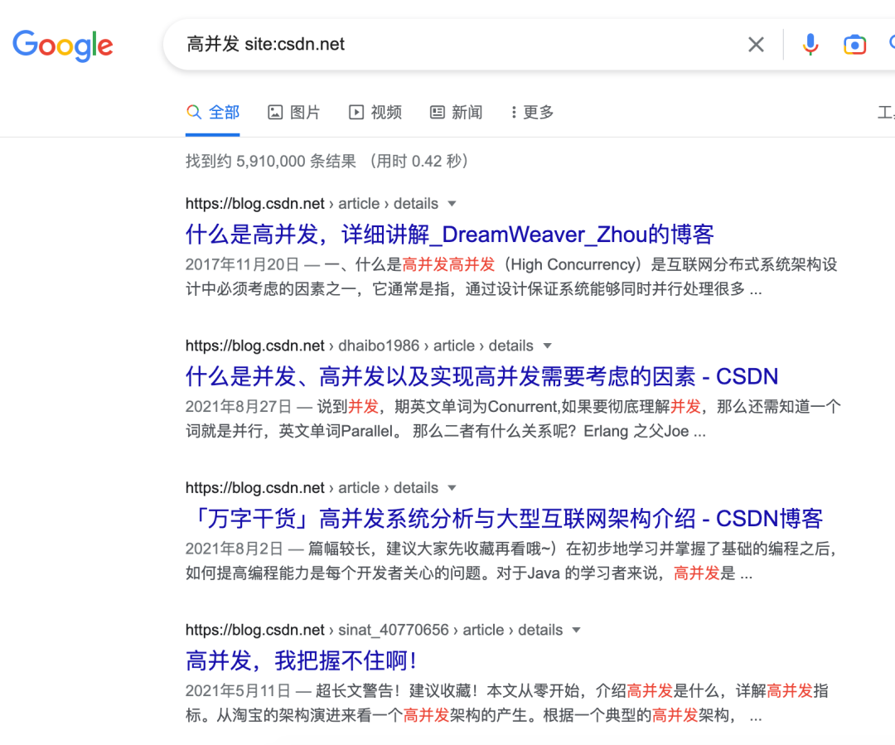Click the date 2017年11月20日 in the first snippet
Image resolution: width=895 pixels, height=745 pixels.
coord(242,265)
